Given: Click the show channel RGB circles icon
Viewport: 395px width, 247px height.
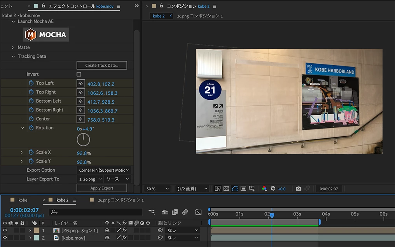Looking at the screenshot, I should [x=264, y=189].
